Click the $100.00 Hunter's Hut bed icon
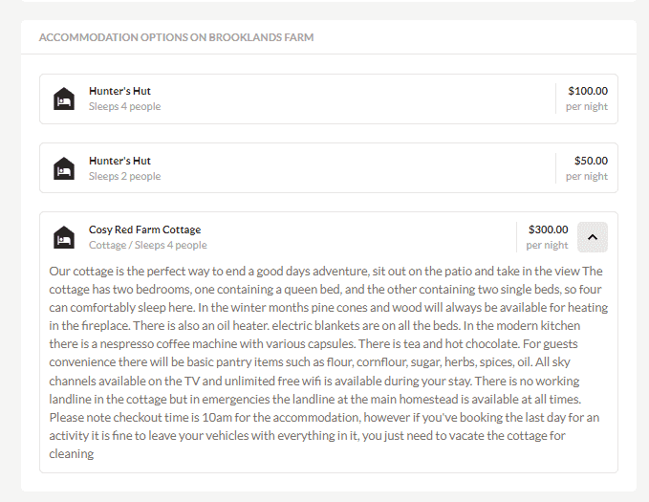The height and width of the screenshot is (502, 649). click(64, 98)
